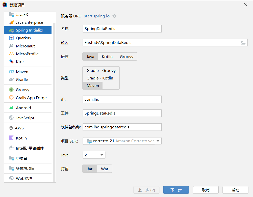The height and width of the screenshot is (197, 253).
Task: Click the Java Enterprise flame icon
Action: coord(11,22)
